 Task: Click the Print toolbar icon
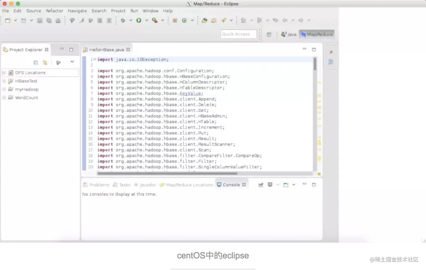coord(58,20)
